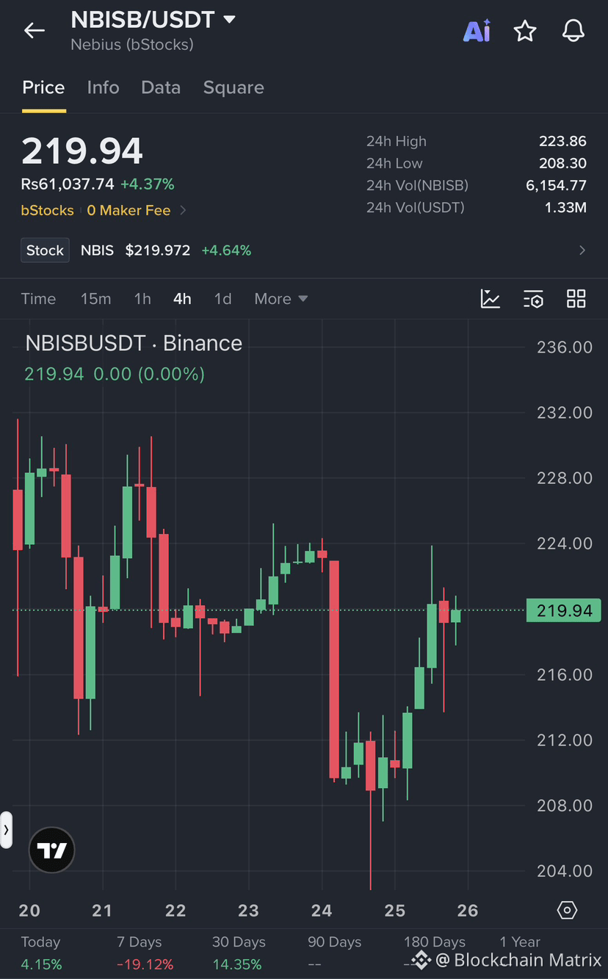Open the grid layout icon
The height and width of the screenshot is (979, 608).
(576, 299)
